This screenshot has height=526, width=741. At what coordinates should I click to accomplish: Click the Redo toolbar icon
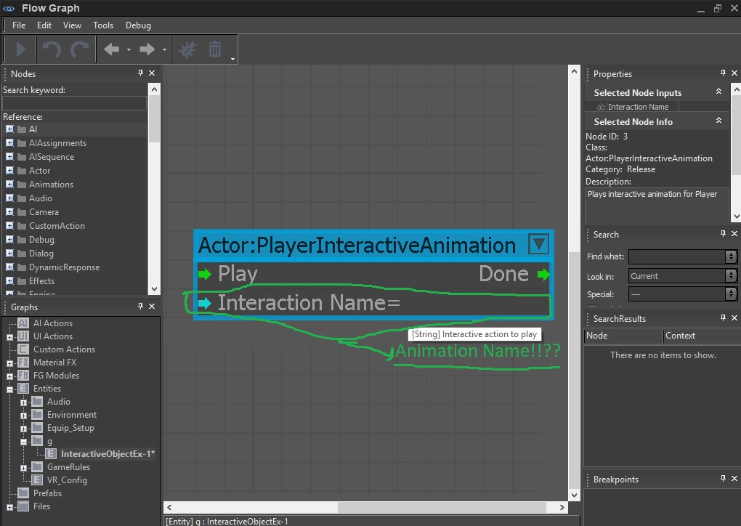click(79, 49)
